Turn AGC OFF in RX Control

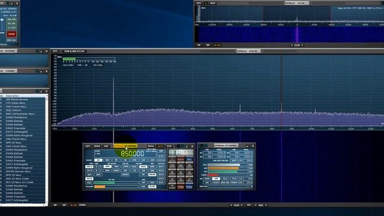coord(143,182)
